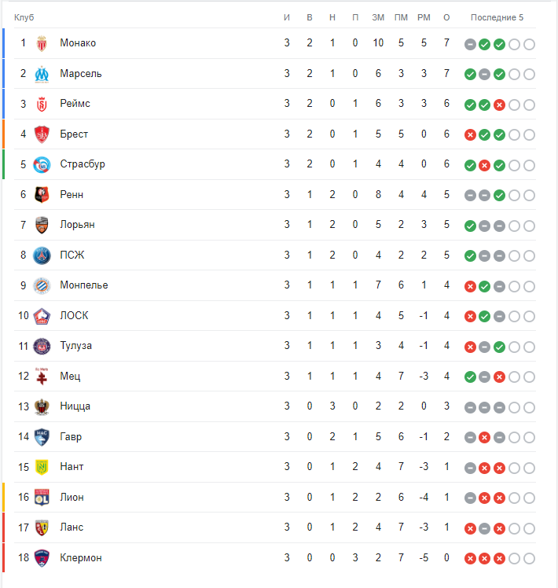Viewport: 558px width, 588px height.
Task: Open the Reims team crest
Action: click(42, 104)
